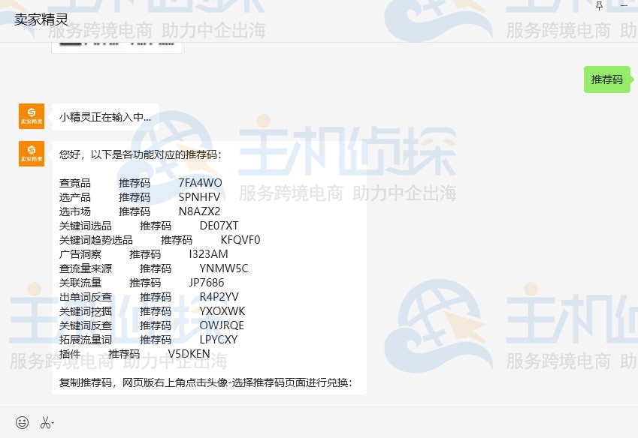Select the DE07XT code for 关键词选品
638x438 pixels.
coord(219,226)
